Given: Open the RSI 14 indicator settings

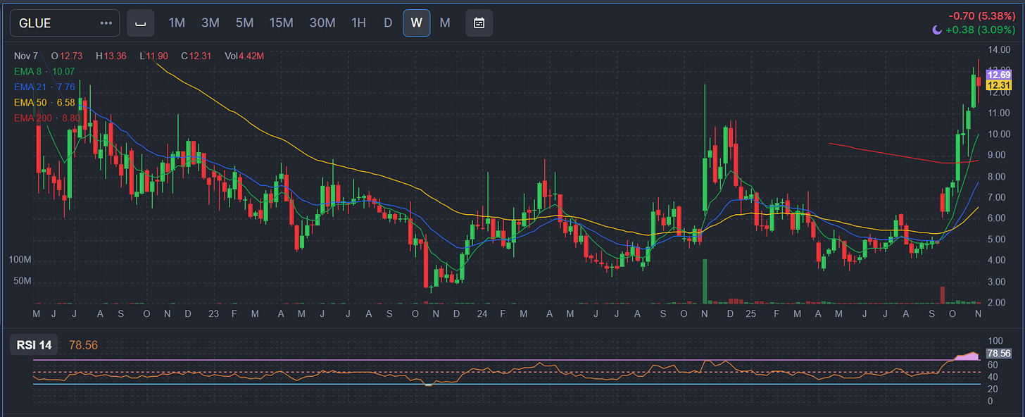Looking at the screenshot, I should click(35, 345).
